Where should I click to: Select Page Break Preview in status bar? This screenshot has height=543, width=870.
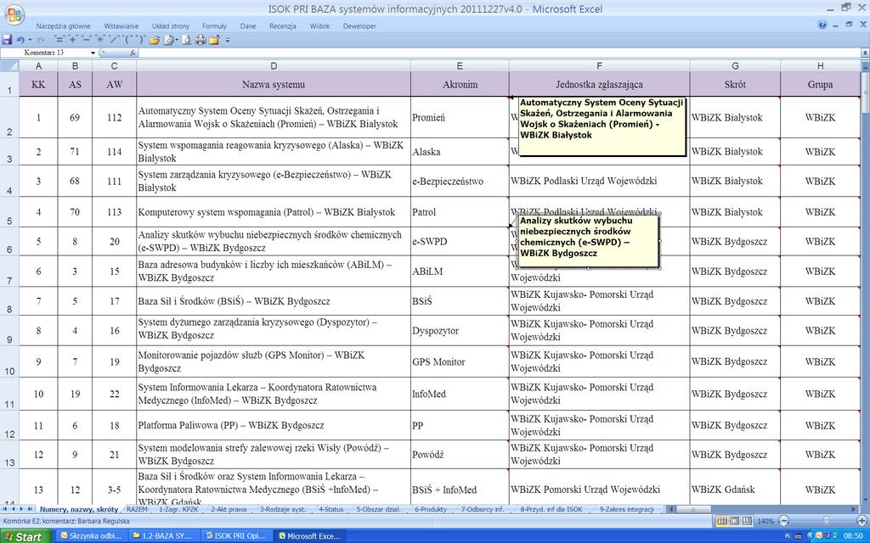[x=747, y=521]
